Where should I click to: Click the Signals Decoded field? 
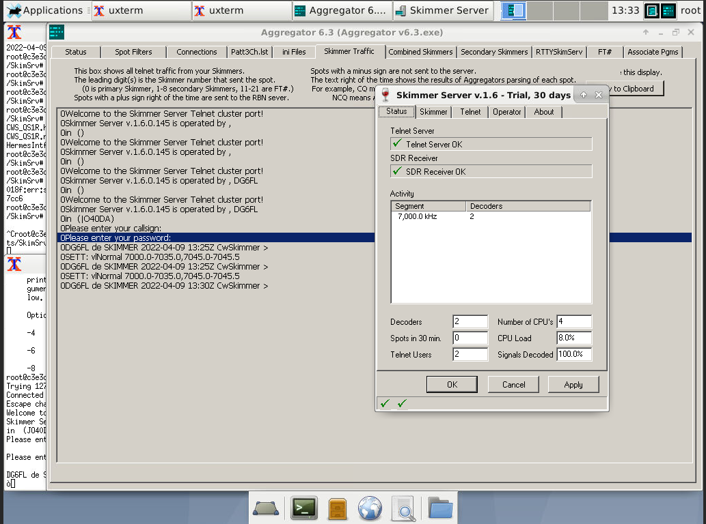574,355
